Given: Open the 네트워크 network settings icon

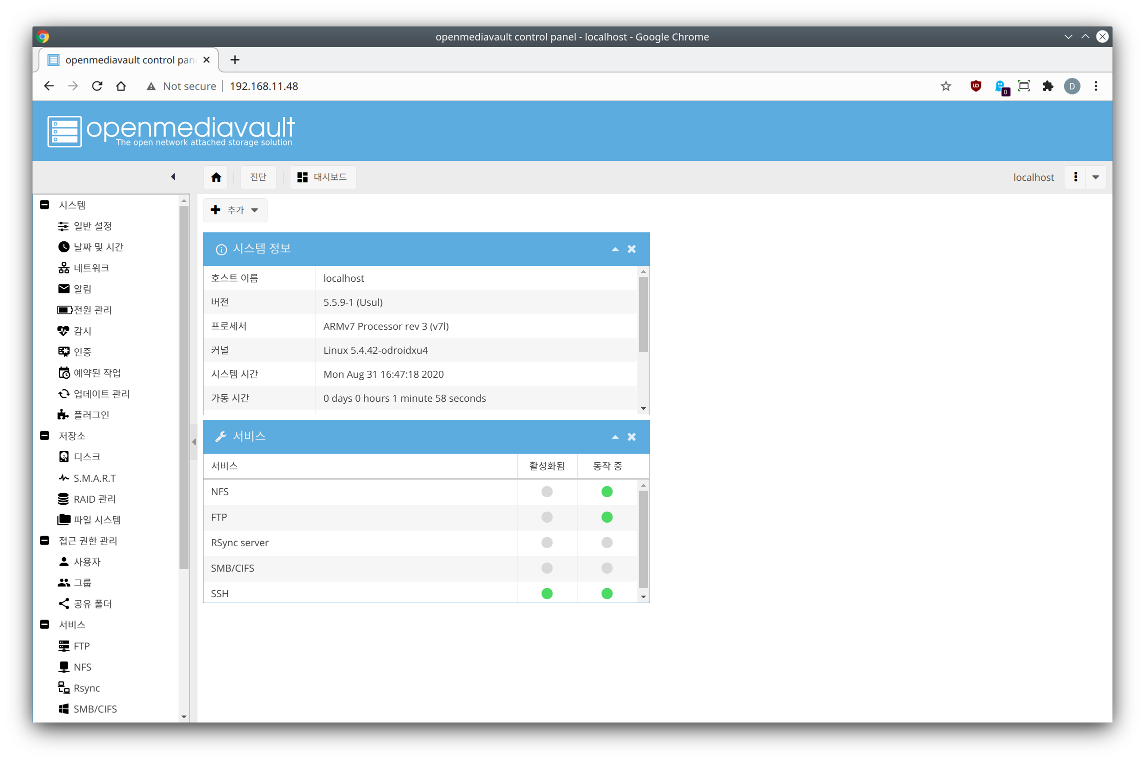Looking at the screenshot, I should pyautogui.click(x=64, y=268).
